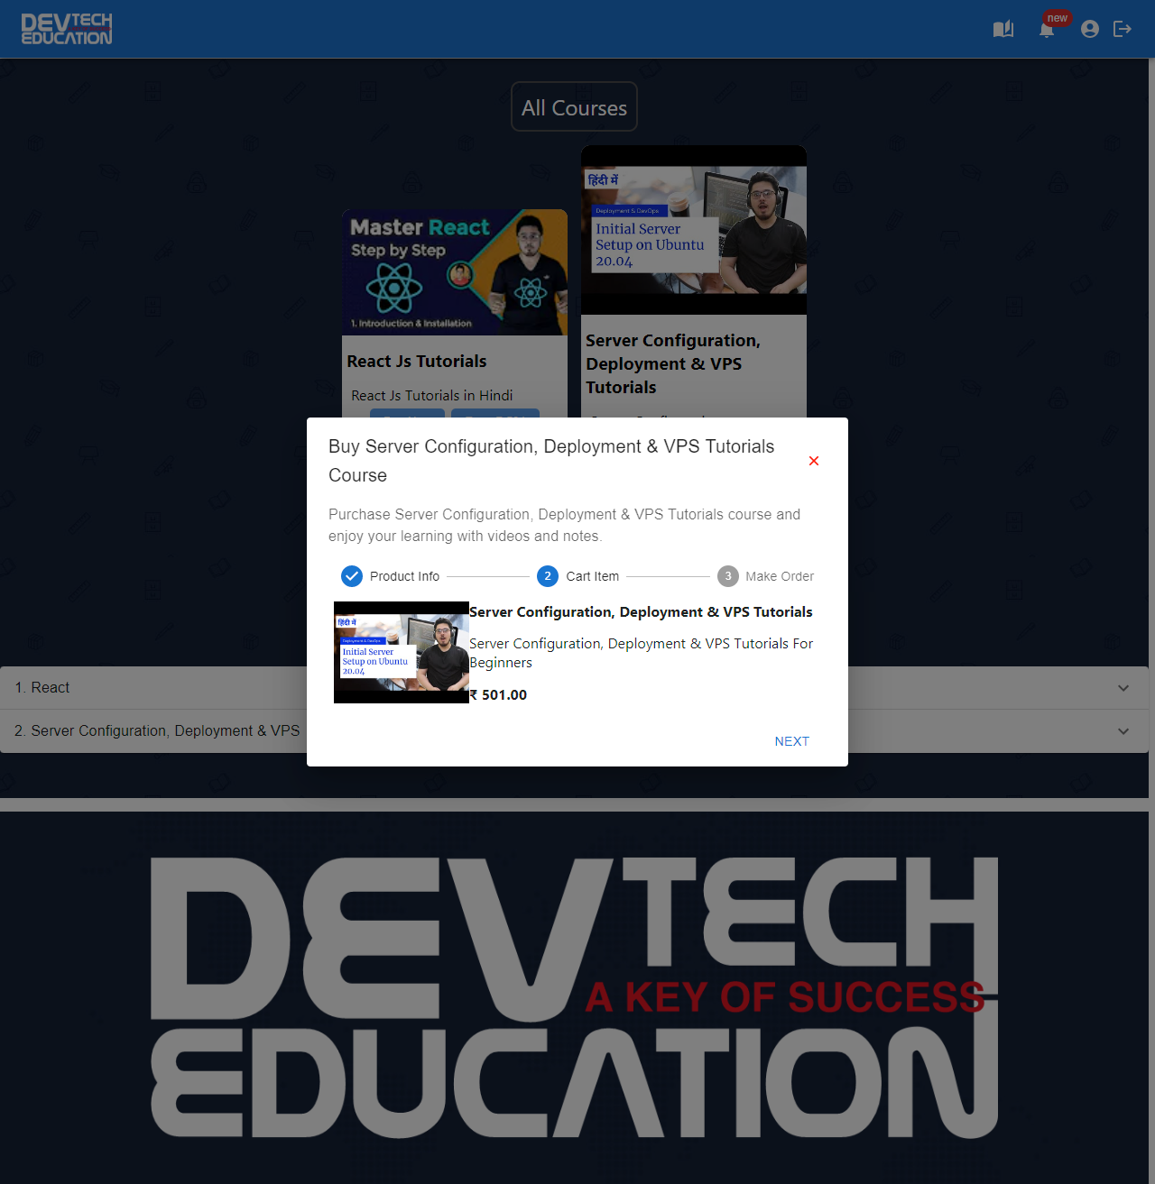This screenshot has width=1155, height=1184.
Task: Click the React Js Tutorials in Hindi description
Action: [432, 396]
